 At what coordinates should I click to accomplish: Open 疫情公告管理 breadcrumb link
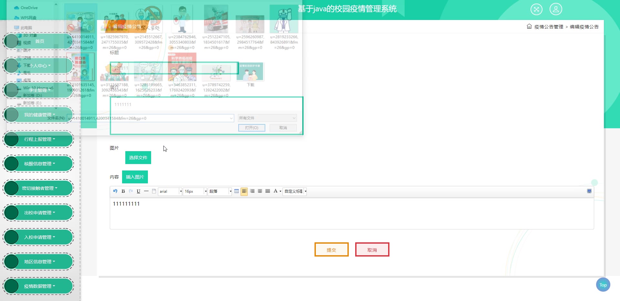point(549,27)
